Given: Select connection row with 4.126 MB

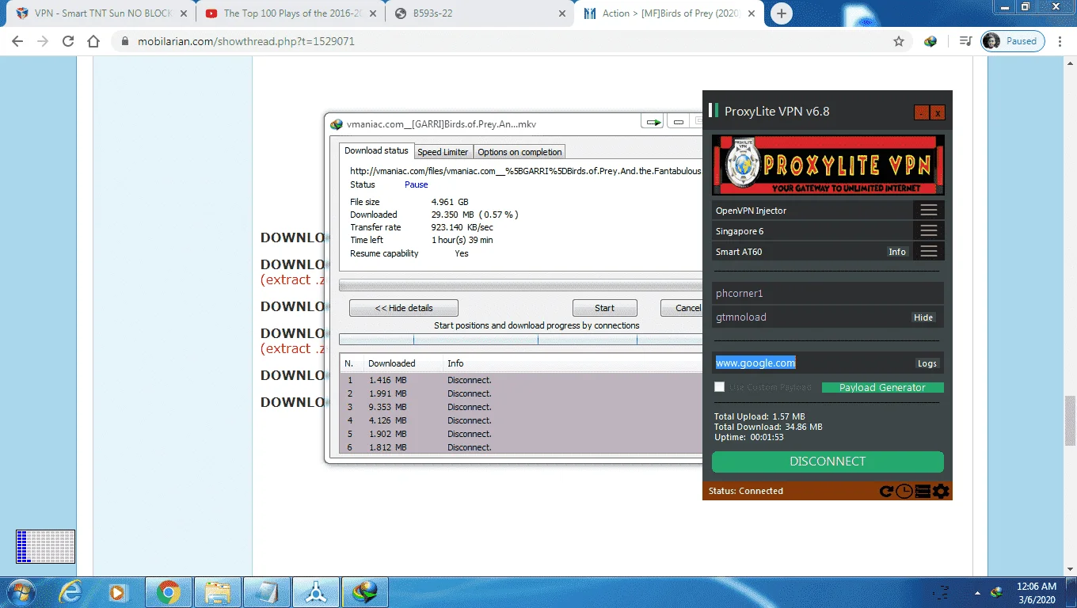Looking at the screenshot, I should (x=521, y=420).
